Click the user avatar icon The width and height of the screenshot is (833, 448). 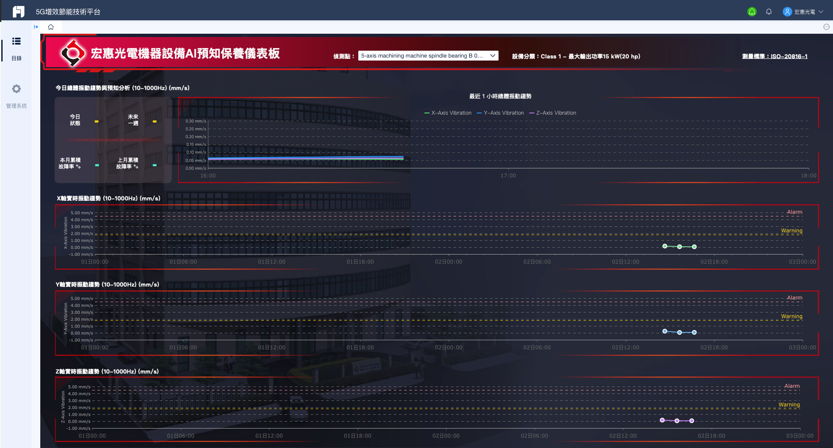787,12
